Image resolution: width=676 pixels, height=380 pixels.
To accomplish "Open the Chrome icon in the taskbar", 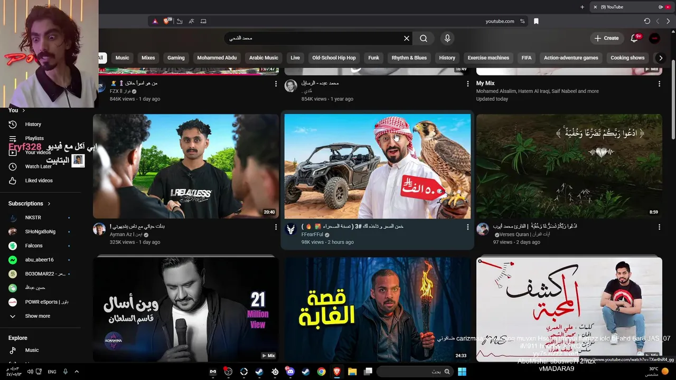I will click(321, 372).
